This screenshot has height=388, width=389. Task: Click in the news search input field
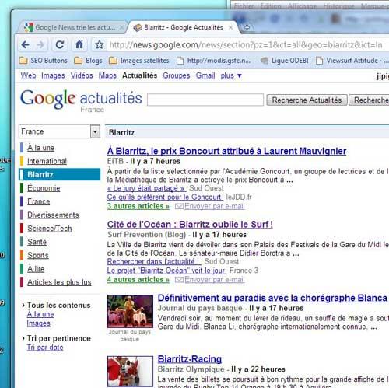click(205, 100)
